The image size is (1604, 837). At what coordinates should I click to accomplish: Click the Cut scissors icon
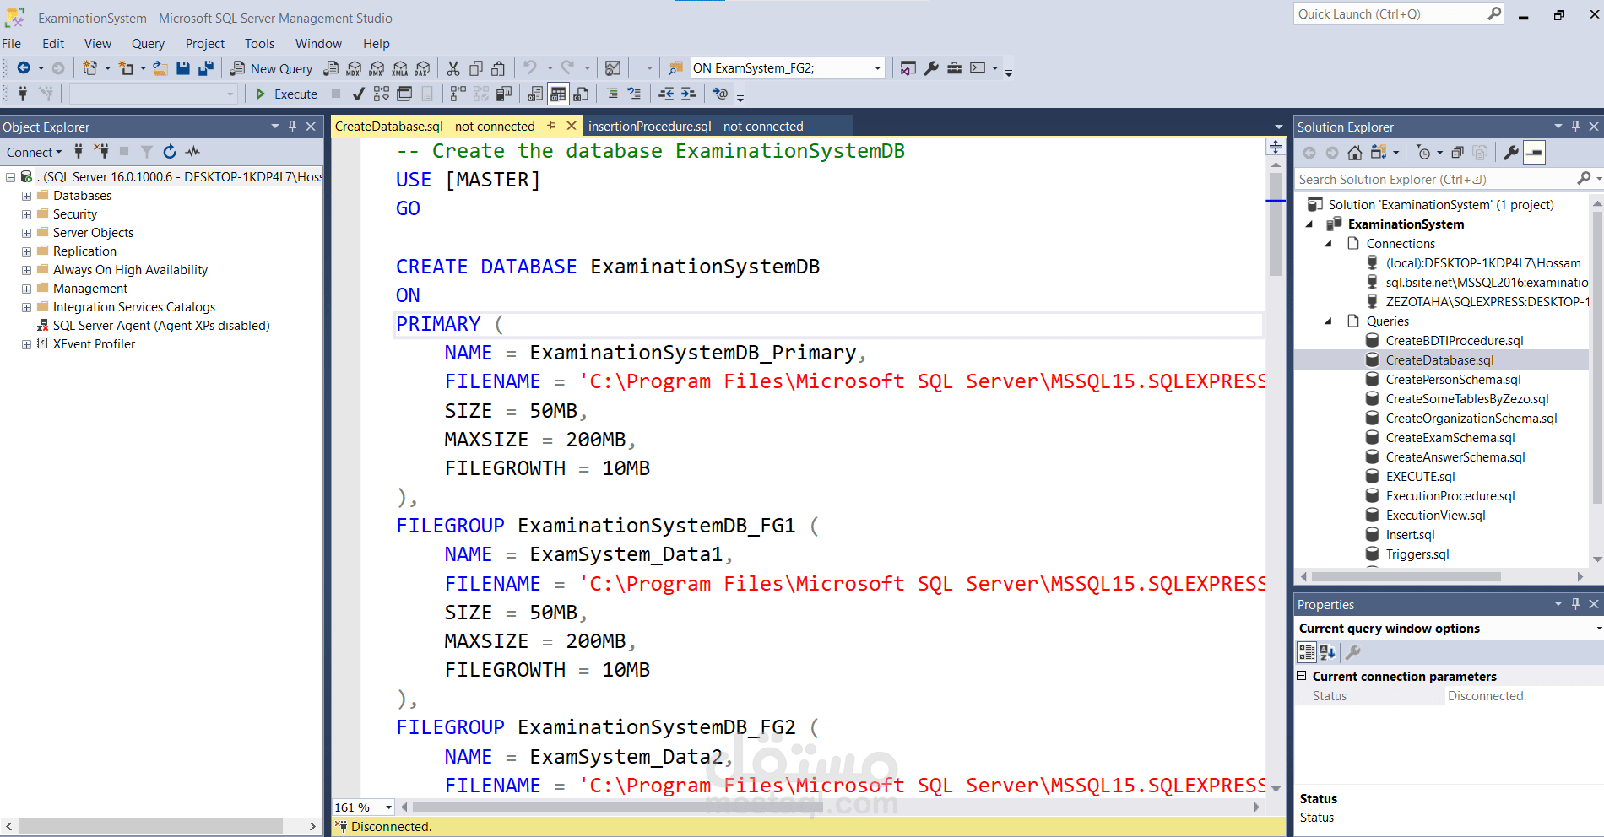click(453, 68)
